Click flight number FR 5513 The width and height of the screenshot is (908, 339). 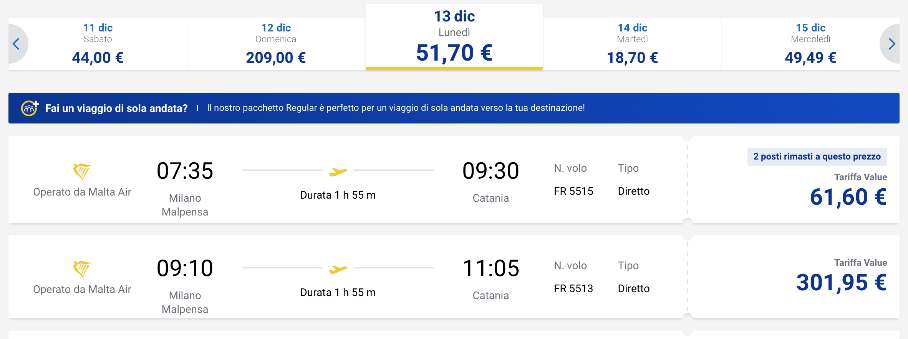coord(573,288)
